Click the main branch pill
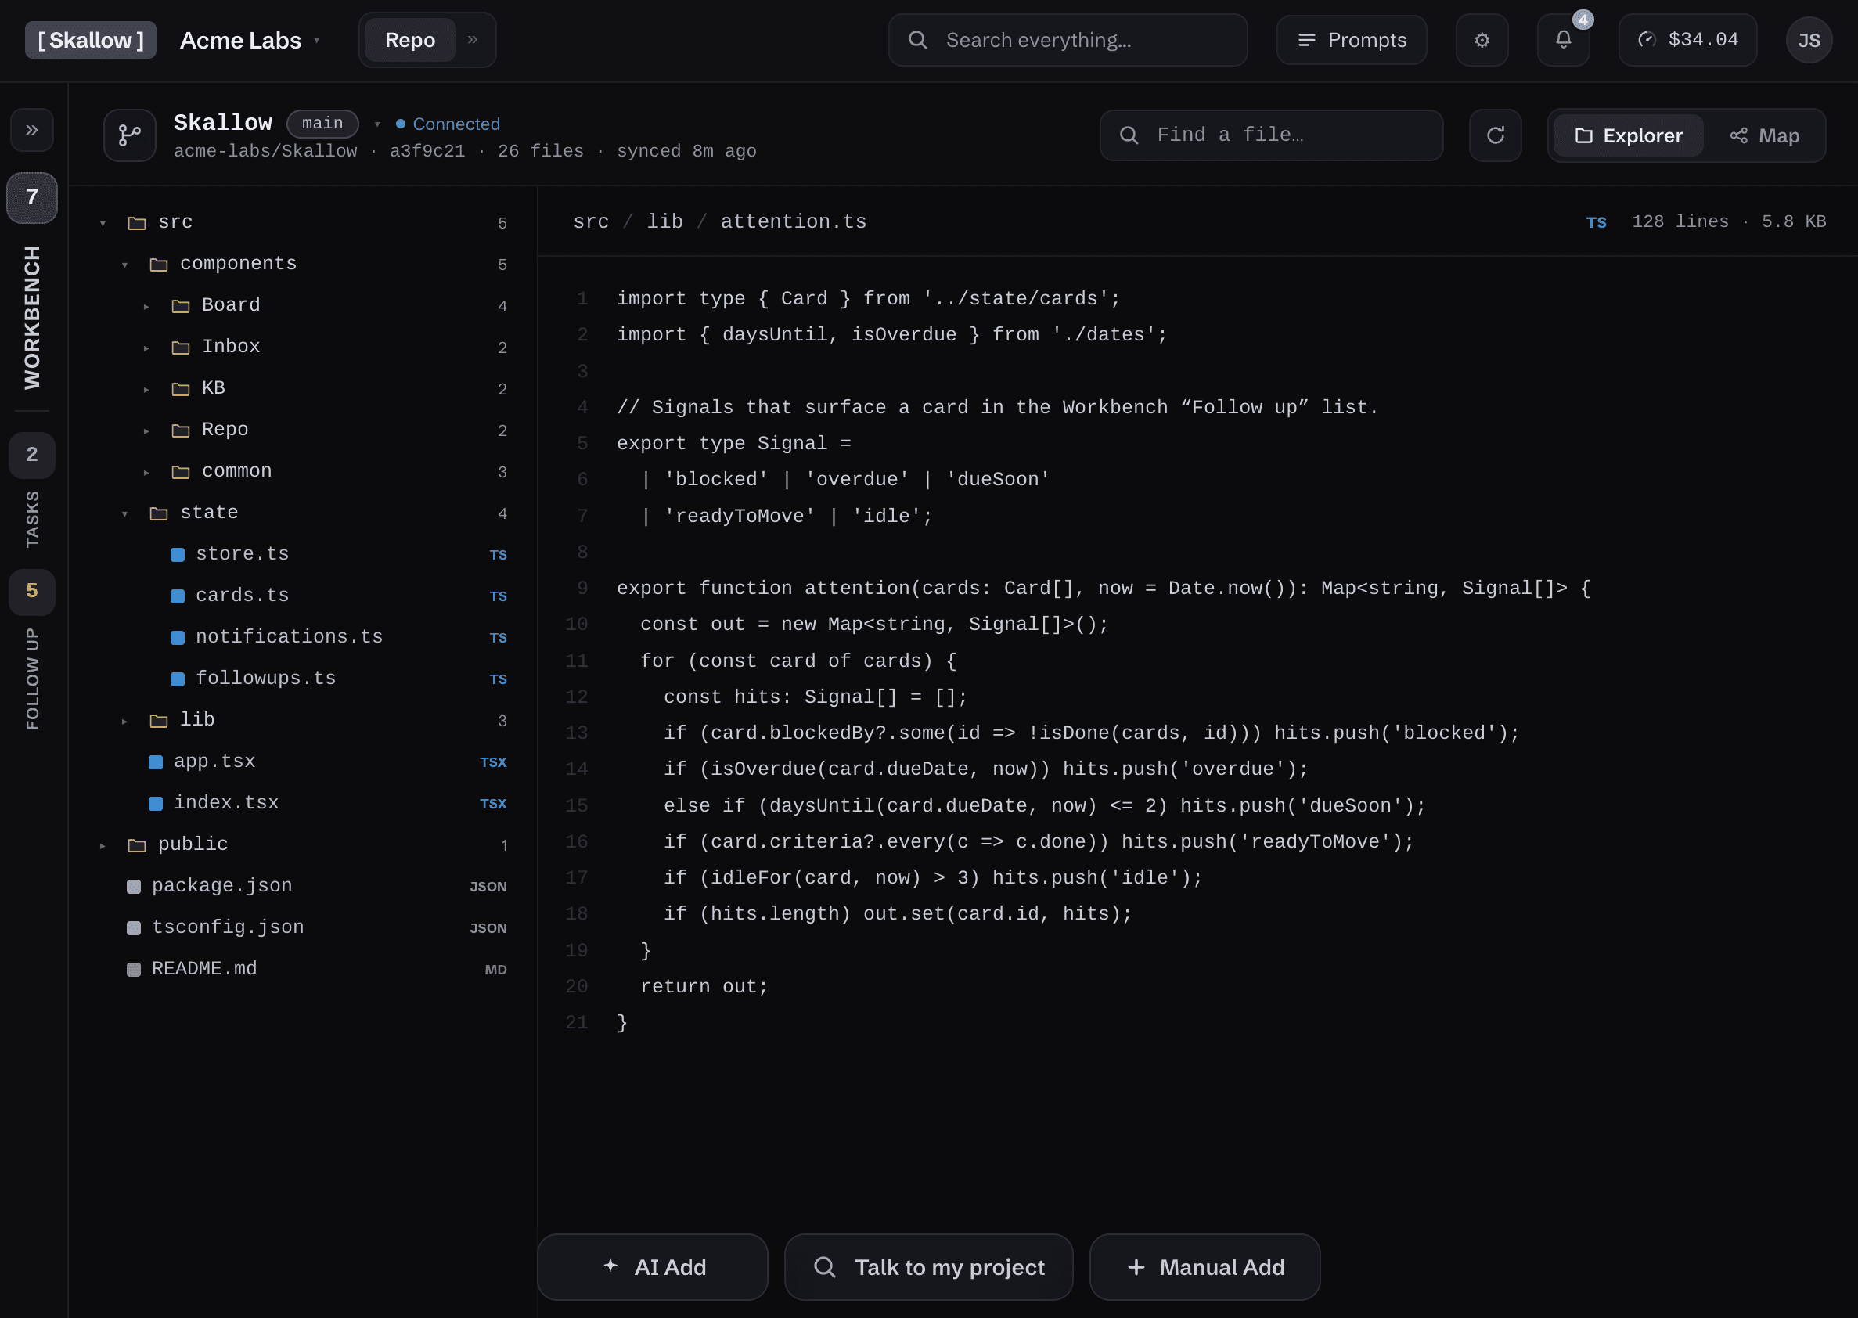This screenshot has height=1318, width=1858. [x=322, y=124]
